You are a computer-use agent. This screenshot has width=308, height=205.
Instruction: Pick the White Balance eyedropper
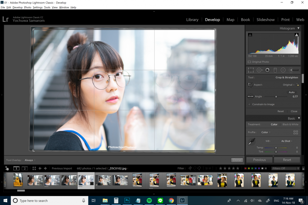tap(252, 141)
